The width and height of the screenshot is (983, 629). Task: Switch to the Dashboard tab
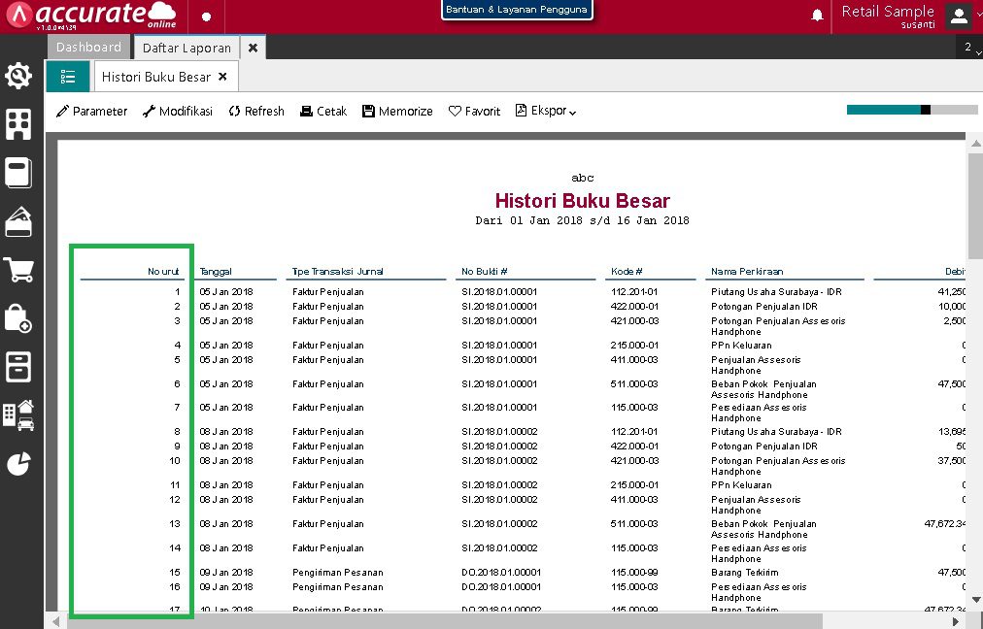[88, 47]
